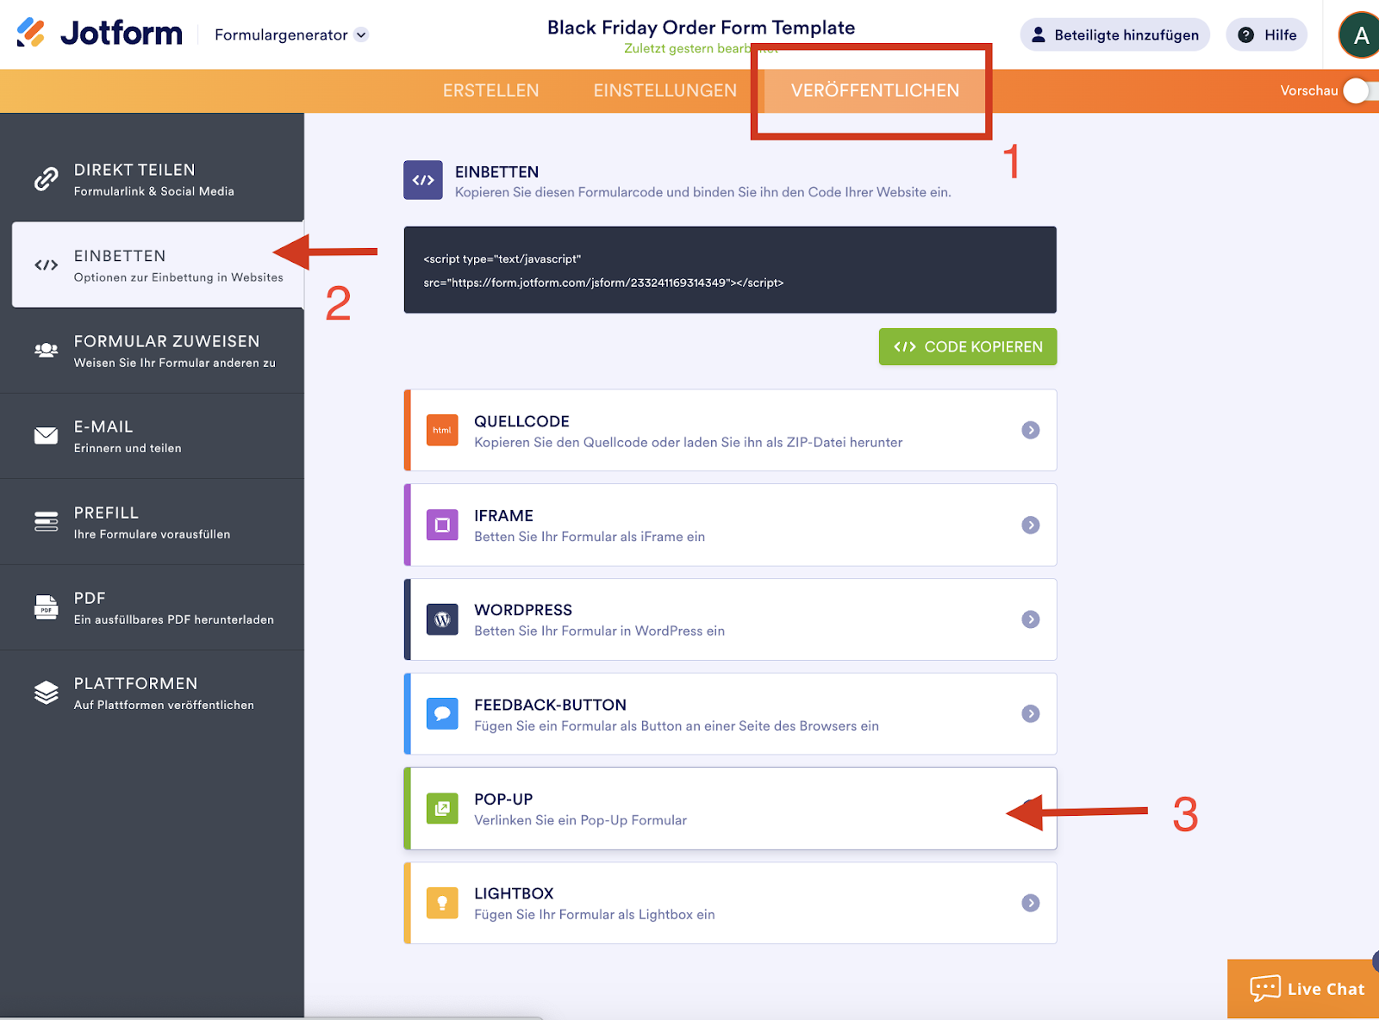Click inside the embed script code box
1379x1020 pixels.
click(x=730, y=270)
